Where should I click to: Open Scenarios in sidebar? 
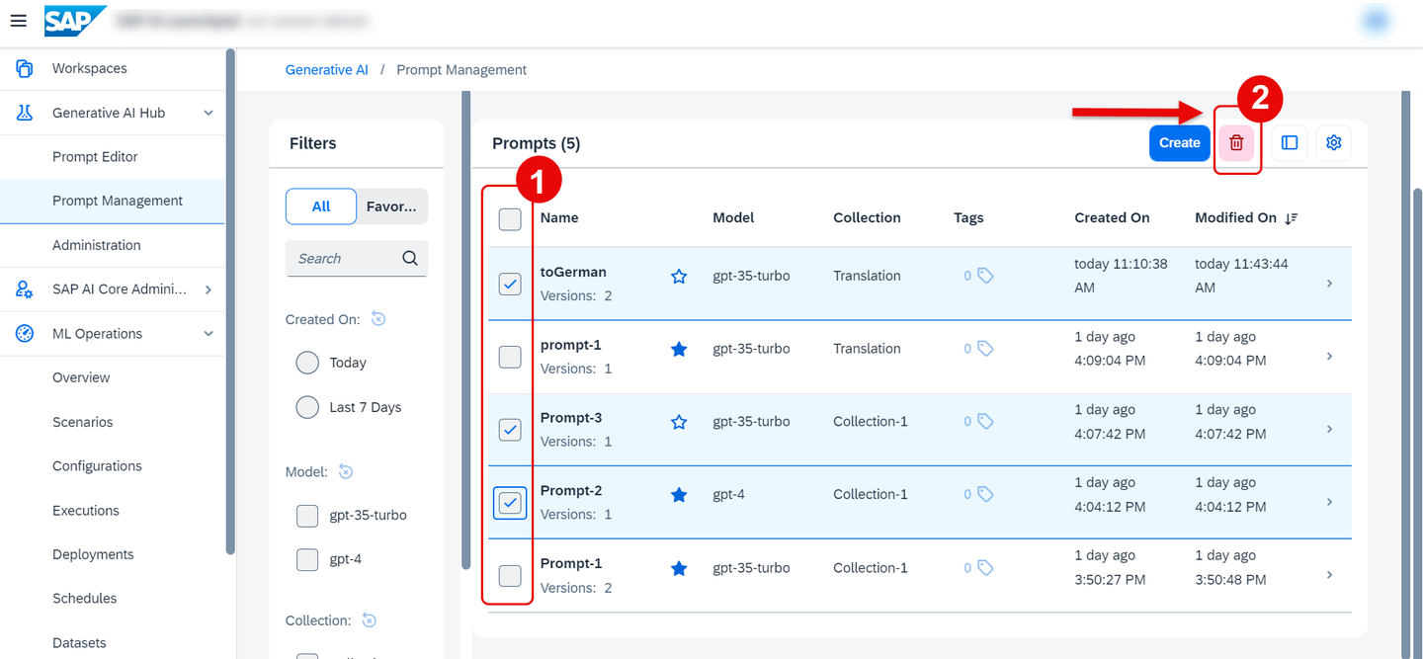pyautogui.click(x=113, y=422)
